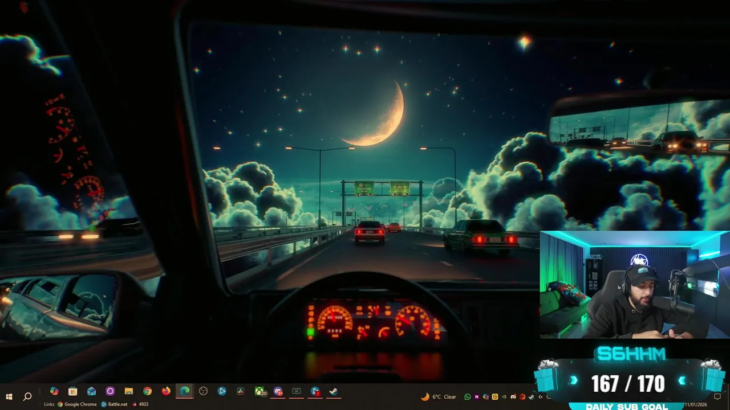730x410 pixels.
Task: Open WhatsApp tray icon
Action: point(468,397)
